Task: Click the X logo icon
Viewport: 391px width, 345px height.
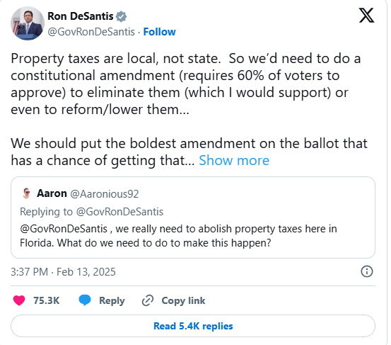Action: point(366,16)
